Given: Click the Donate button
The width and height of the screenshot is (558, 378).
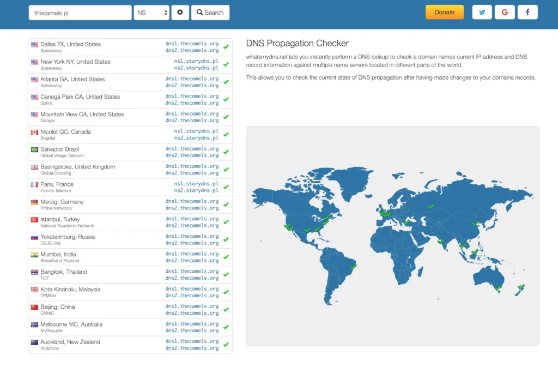Looking at the screenshot, I should [x=445, y=11].
